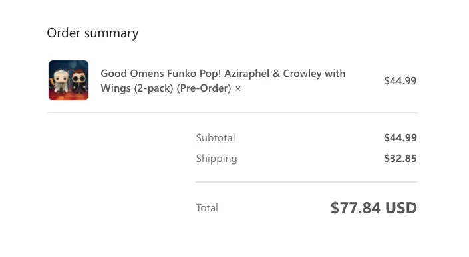Click the Crowley word in the product title
Image resolution: width=469 pixels, height=257 pixels.
pyautogui.click(x=303, y=74)
